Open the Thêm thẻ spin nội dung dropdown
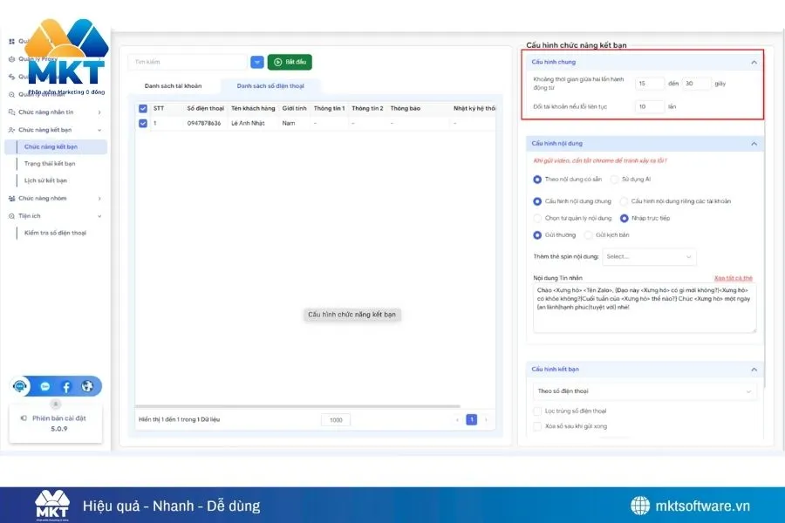The width and height of the screenshot is (785, 523). [649, 257]
